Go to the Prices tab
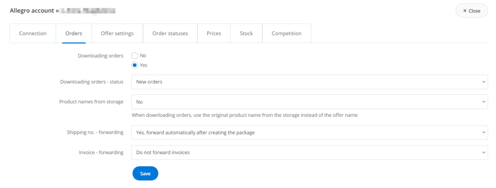This screenshot has height=188, width=496. tap(214, 33)
